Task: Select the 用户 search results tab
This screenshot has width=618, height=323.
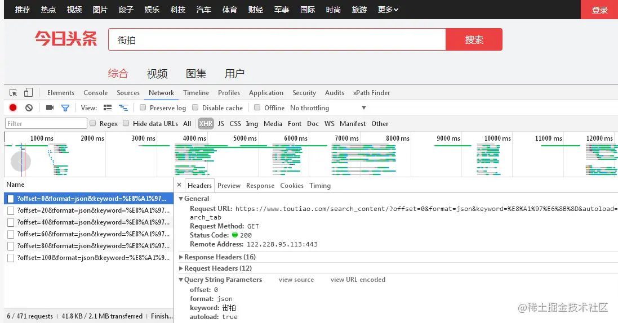Action: [x=234, y=74]
